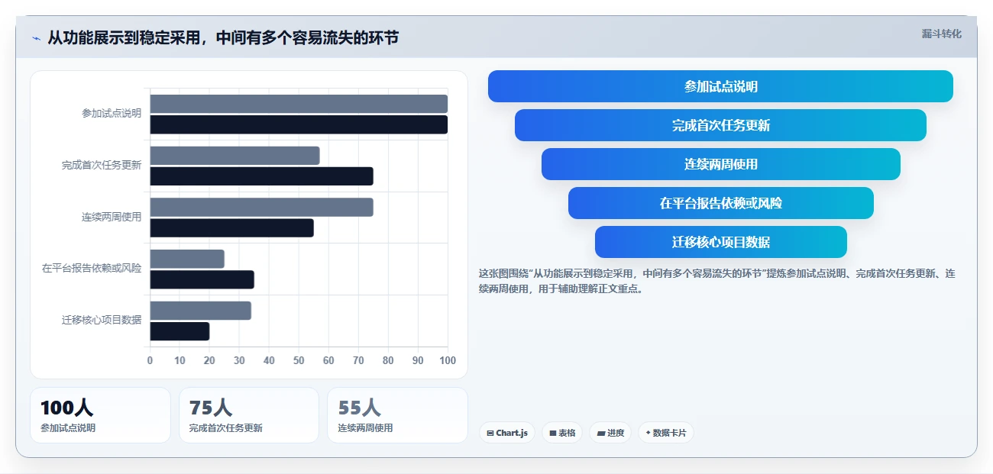Click the 100人 stat card
This screenshot has height=474, width=993.
[100, 415]
